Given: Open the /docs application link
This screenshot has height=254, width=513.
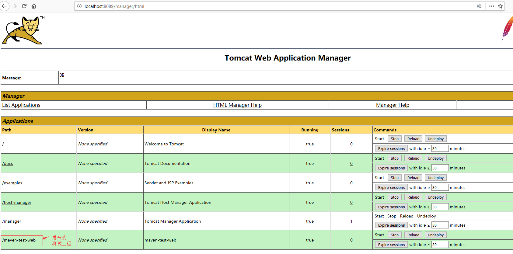Looking at the screenshot, I should tap(8, 163).
